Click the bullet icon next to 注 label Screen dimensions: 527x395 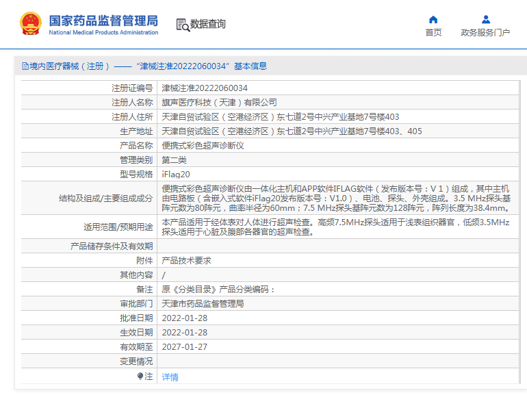tap(140, 377)
